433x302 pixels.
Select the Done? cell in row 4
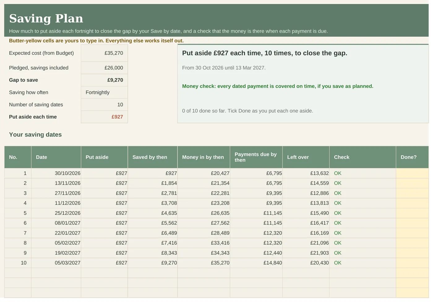(x=412, y=203)
